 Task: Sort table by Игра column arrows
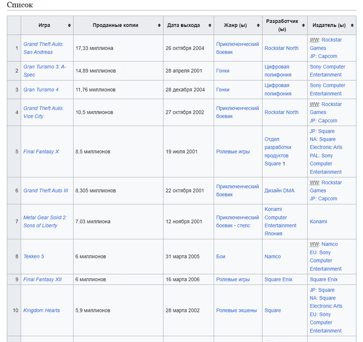point(69,25)
